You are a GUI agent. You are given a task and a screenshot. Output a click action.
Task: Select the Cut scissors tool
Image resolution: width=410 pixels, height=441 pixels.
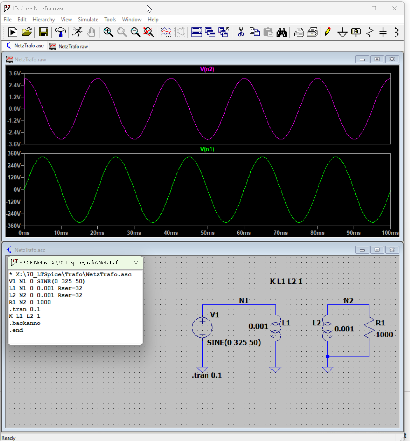241,32
